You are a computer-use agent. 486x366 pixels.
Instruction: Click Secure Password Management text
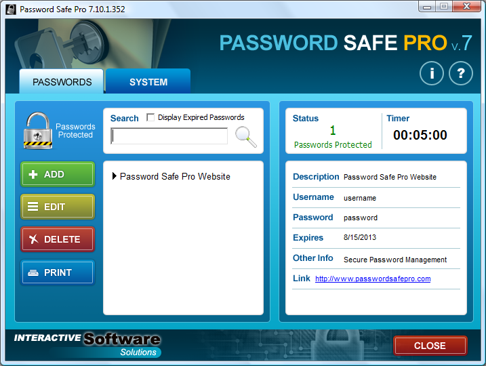(x=395, y=260)
